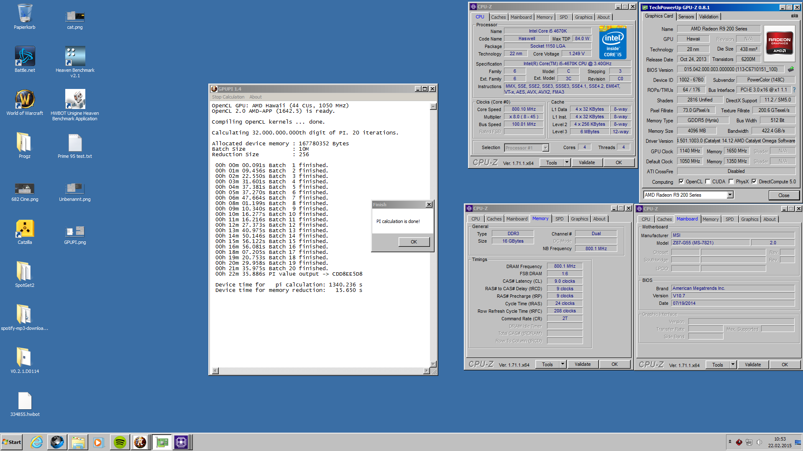Open the Prime 95 test.txt file
Viewport: 803px width, 451px height.
(x=75, y=146)
